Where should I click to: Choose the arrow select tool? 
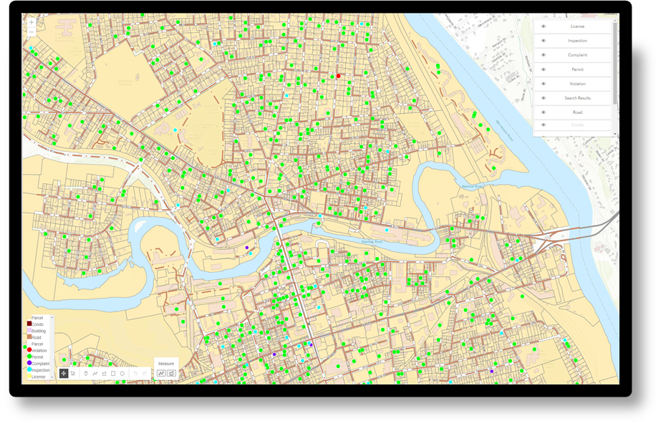[73, 373]
